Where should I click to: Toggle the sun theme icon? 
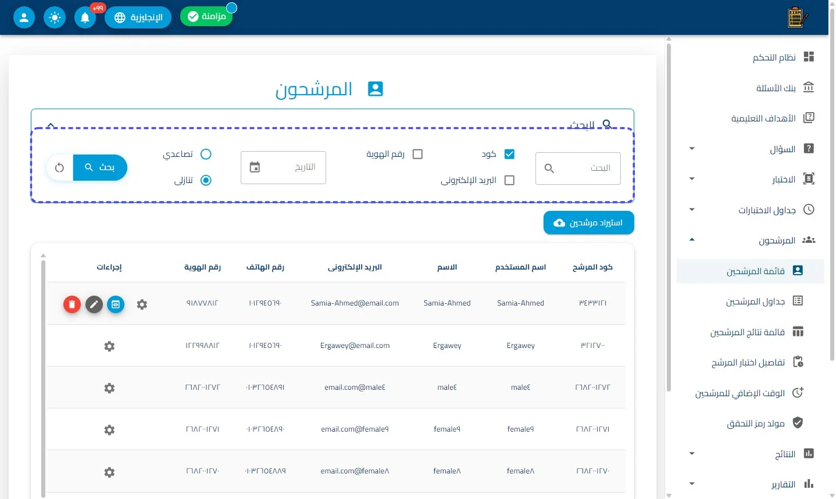(x=55, y=17)
